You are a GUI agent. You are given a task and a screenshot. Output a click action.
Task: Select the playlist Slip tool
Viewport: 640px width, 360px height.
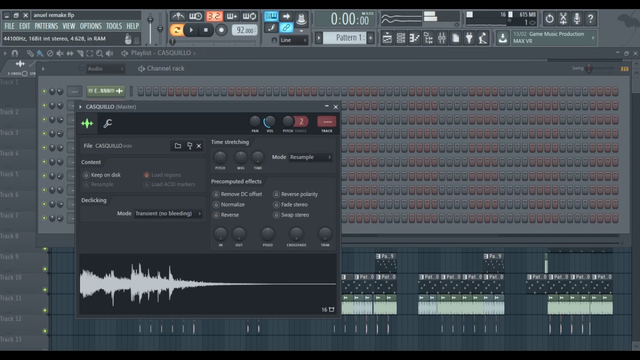(70, 53)
